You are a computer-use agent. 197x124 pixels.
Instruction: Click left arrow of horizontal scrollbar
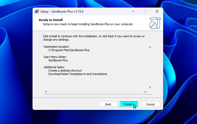click(46, 92)
